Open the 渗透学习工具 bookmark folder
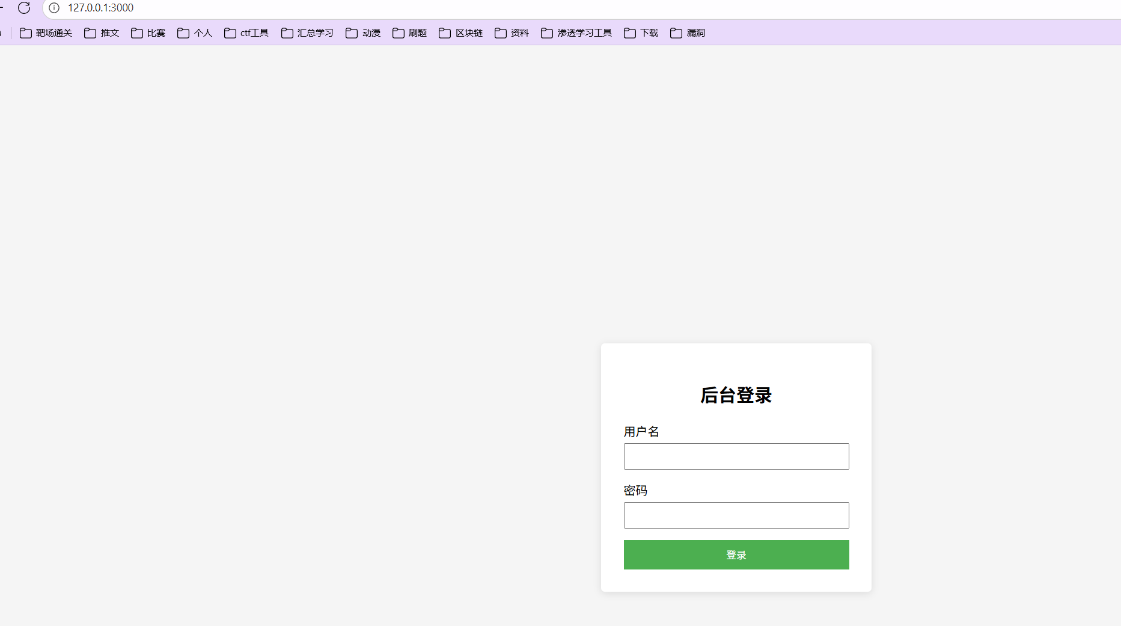 [576, 33]
